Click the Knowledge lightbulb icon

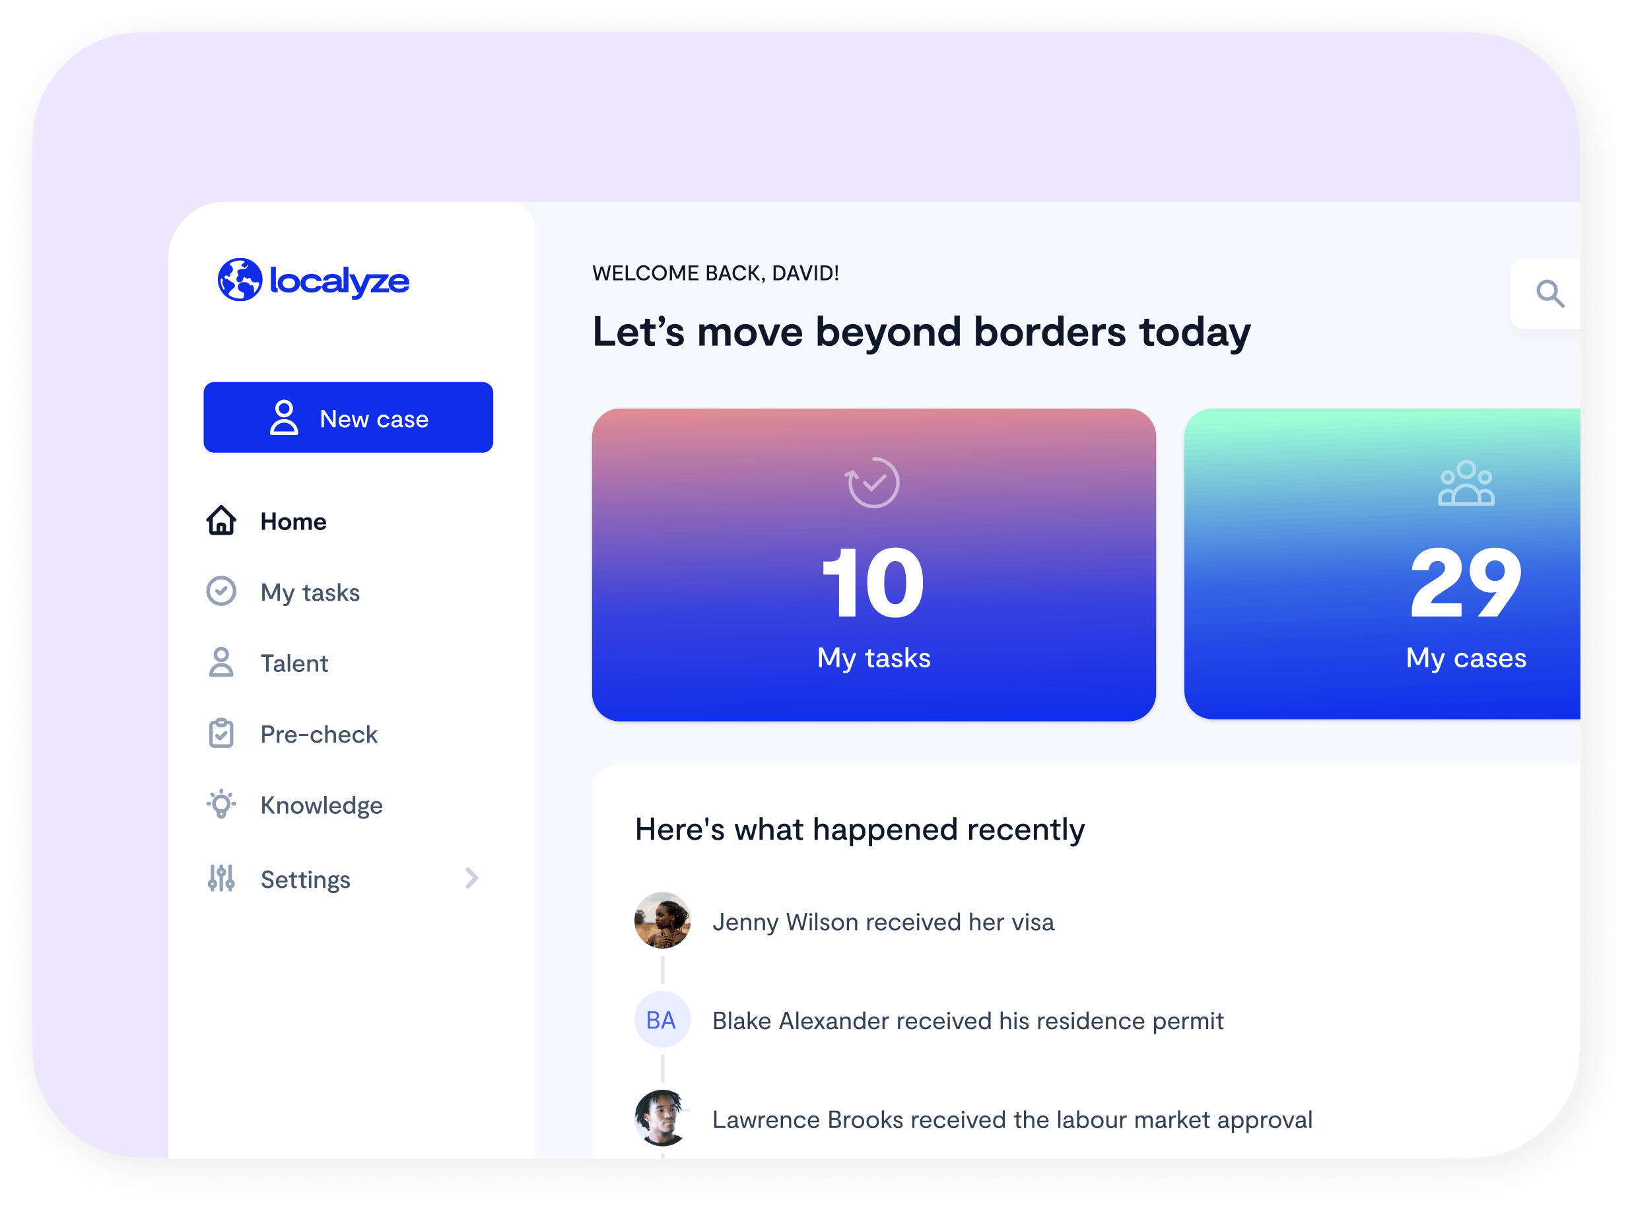pos(220,805)
